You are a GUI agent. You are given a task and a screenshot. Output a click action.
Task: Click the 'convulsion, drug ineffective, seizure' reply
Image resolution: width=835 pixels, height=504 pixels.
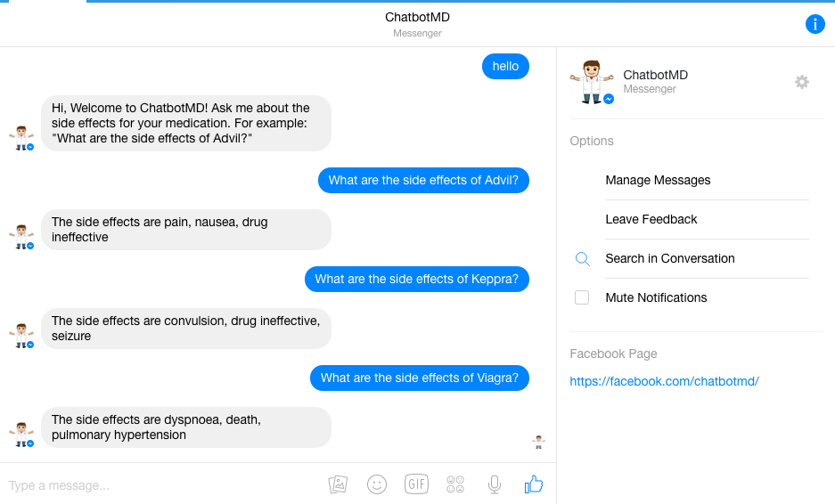point(186,329)
